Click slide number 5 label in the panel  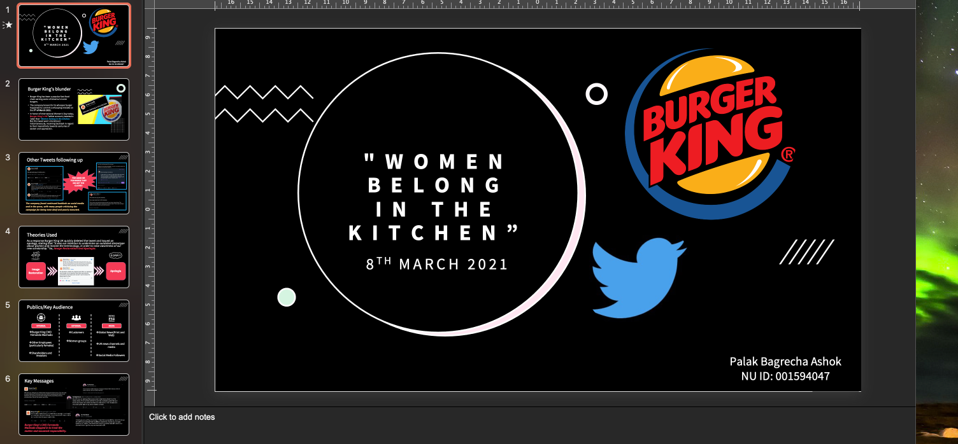[x=8, y=305]
